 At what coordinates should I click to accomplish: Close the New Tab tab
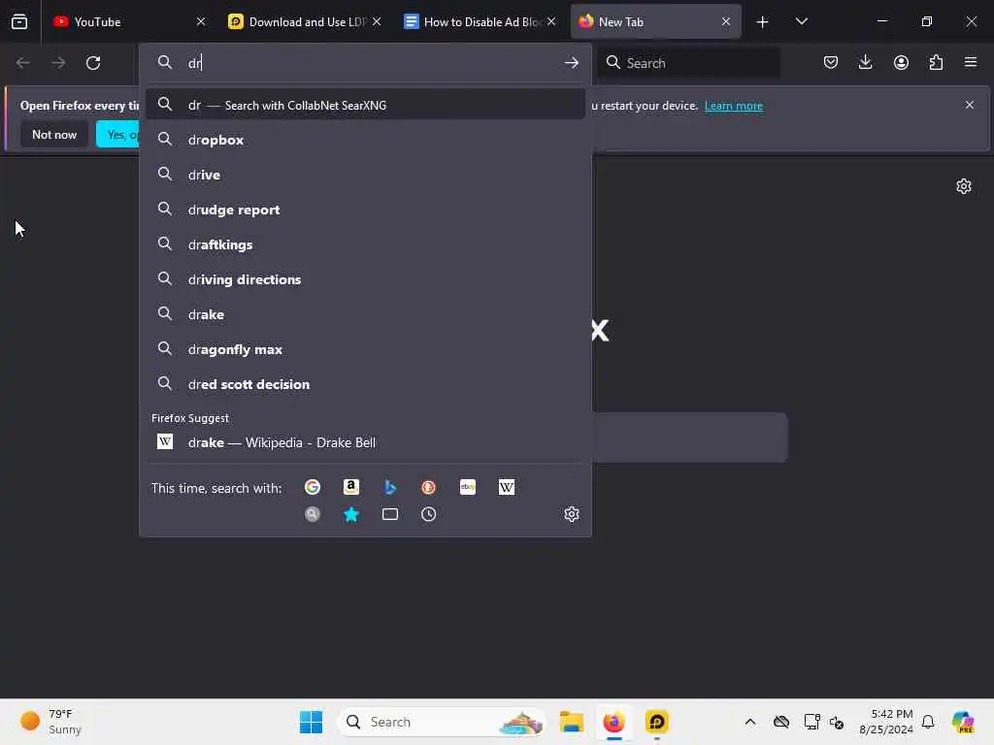[726, 21]
